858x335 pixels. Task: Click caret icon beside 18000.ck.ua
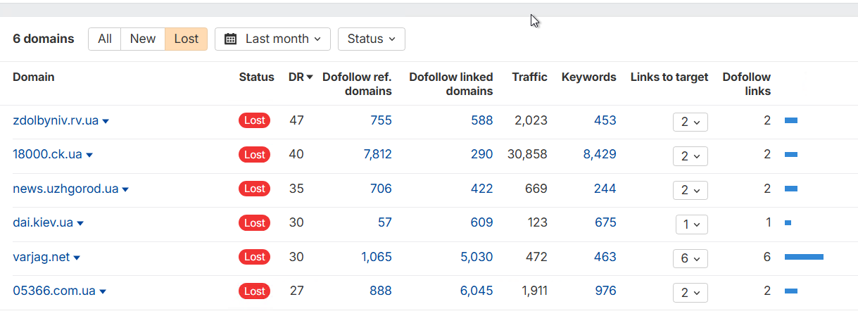(89, 155)
